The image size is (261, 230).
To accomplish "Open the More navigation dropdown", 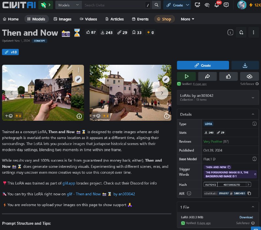I will (x=187, y=19).
